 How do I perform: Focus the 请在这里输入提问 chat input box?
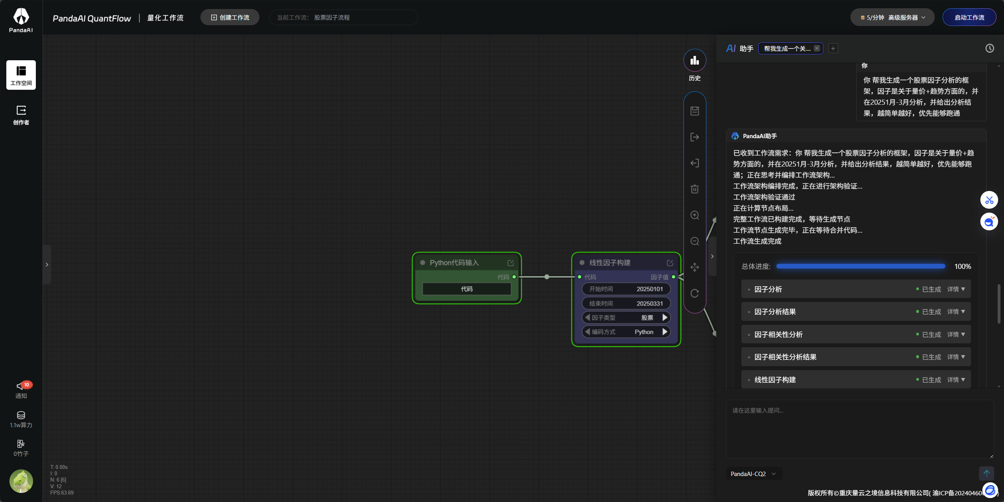[860, 429]
